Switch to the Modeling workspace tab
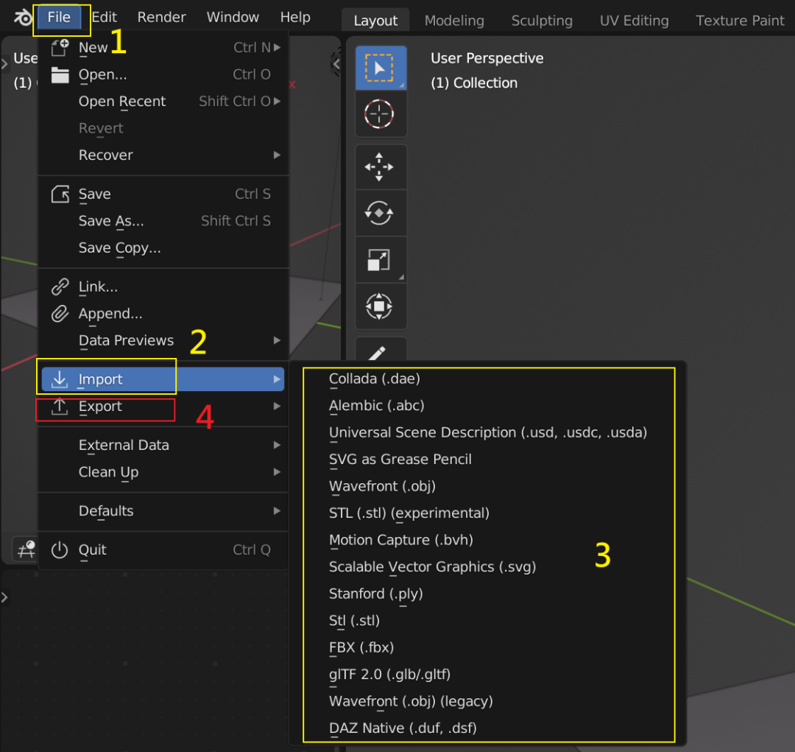 pyautogui.click(x=454, y=21)
